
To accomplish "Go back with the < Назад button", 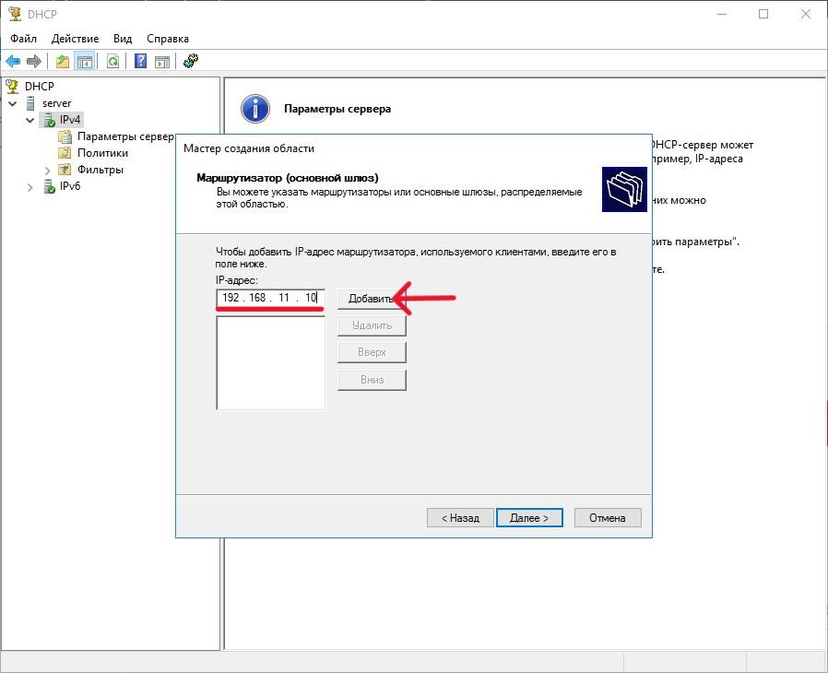I will click(x=460, y=518).
